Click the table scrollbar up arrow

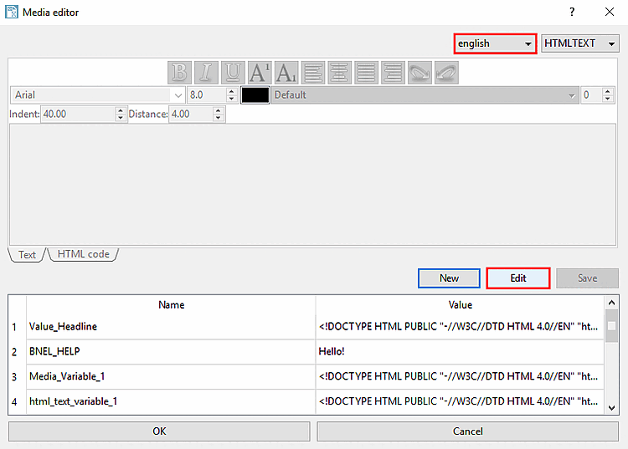point(611,303)
